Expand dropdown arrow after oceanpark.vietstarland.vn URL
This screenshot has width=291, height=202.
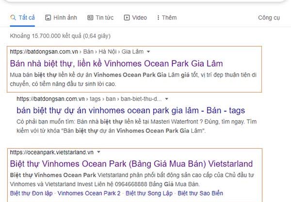point(98,152)
